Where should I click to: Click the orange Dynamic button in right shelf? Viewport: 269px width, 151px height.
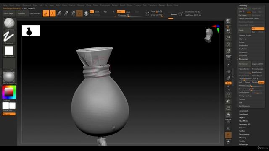pos(228,135)
